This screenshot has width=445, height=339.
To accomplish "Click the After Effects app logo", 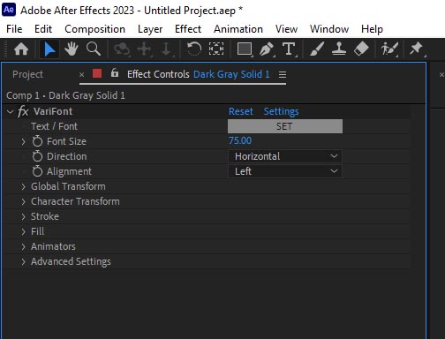I will pyautogui.click(x=9, y=10).
